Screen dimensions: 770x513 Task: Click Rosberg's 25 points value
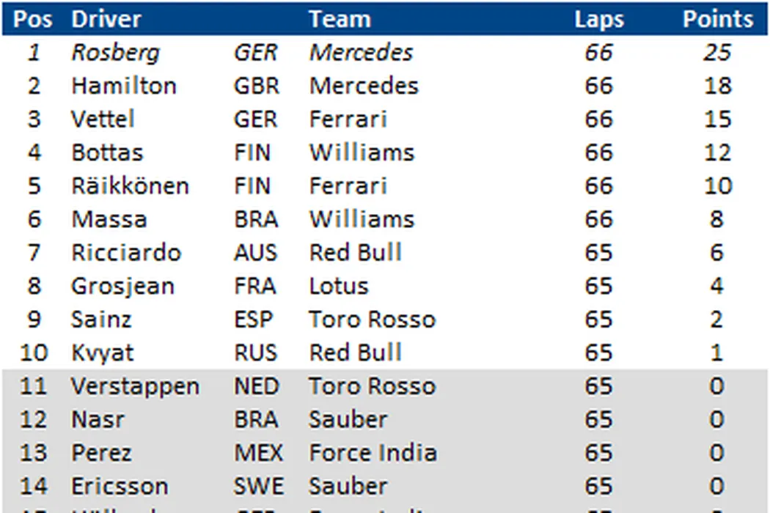pos(717,53)
